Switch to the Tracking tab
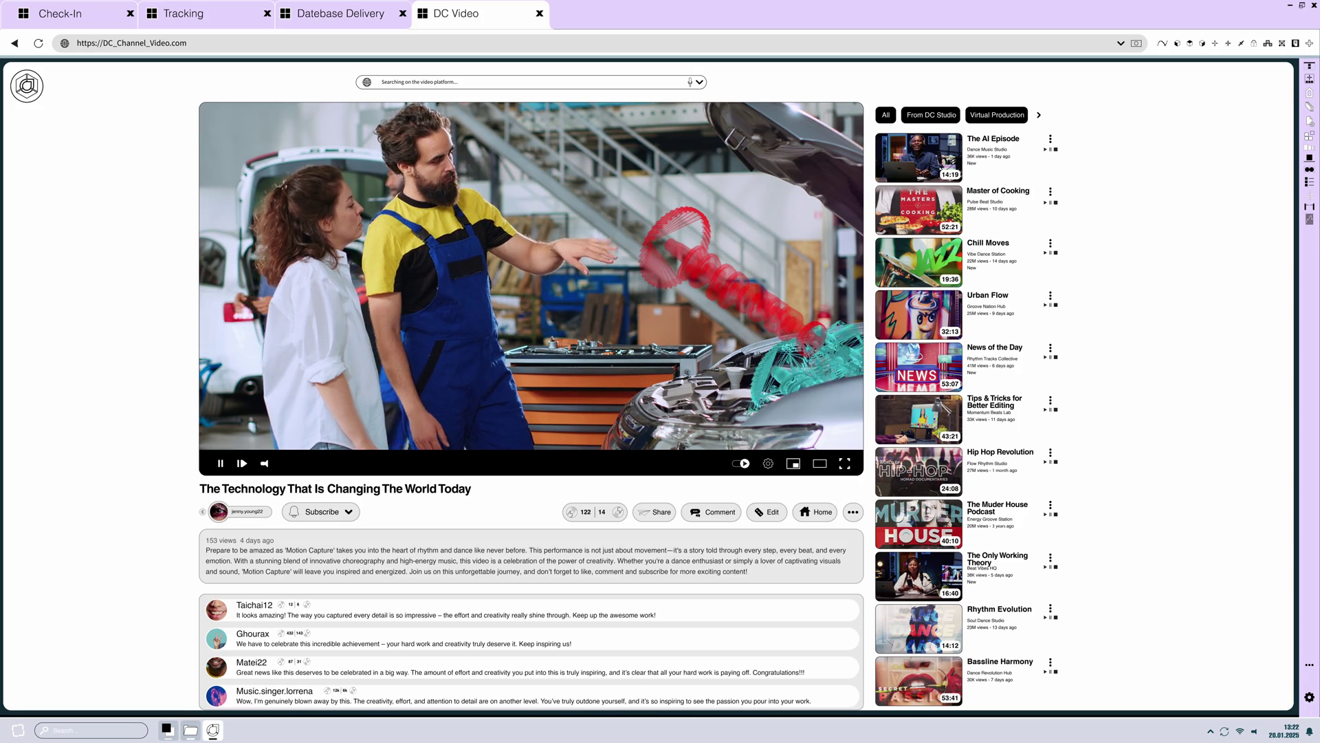1320x743 pixels. click(x=183, y=13)
